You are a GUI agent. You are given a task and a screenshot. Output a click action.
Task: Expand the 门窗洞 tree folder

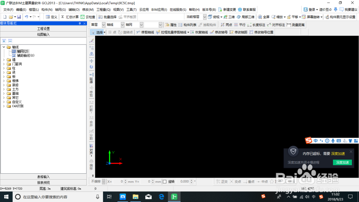4,64
